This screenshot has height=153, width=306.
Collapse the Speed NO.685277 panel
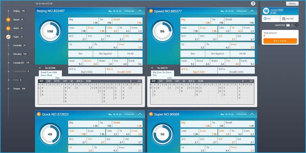coord(252,11)
